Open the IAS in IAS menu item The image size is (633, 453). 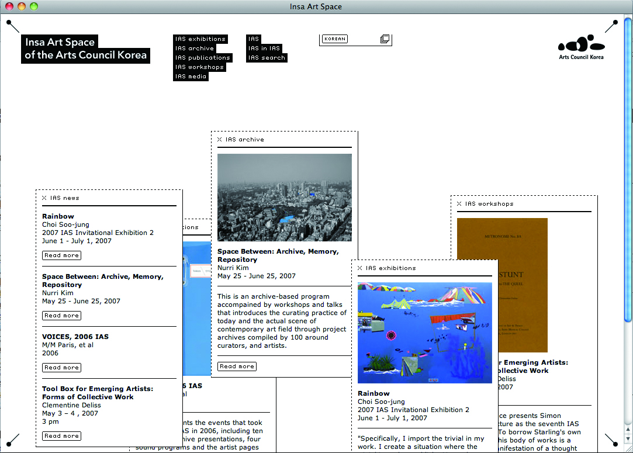(264, 49)
